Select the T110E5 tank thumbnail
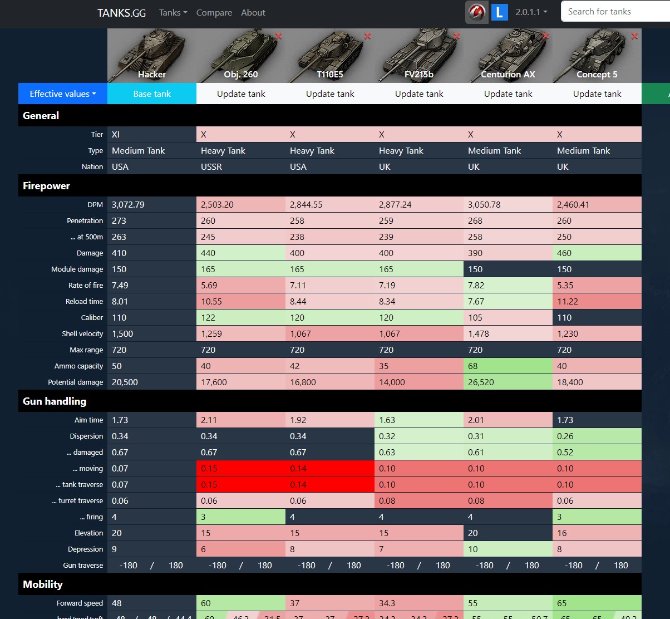 pyautogui.click(x=330, y=56)
